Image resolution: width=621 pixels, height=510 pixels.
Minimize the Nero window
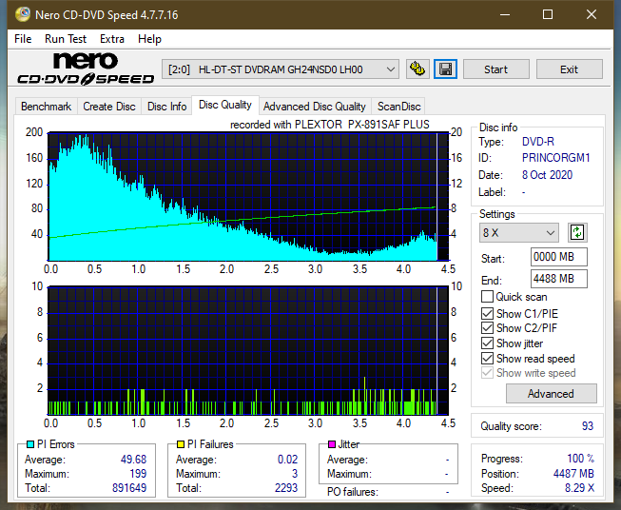(x=505, y=14)
